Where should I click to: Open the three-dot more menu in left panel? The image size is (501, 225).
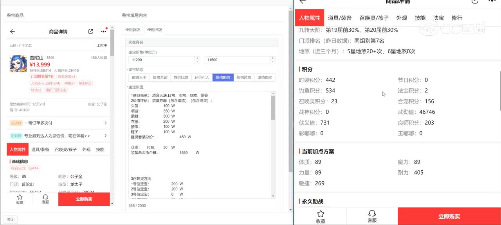103,31
